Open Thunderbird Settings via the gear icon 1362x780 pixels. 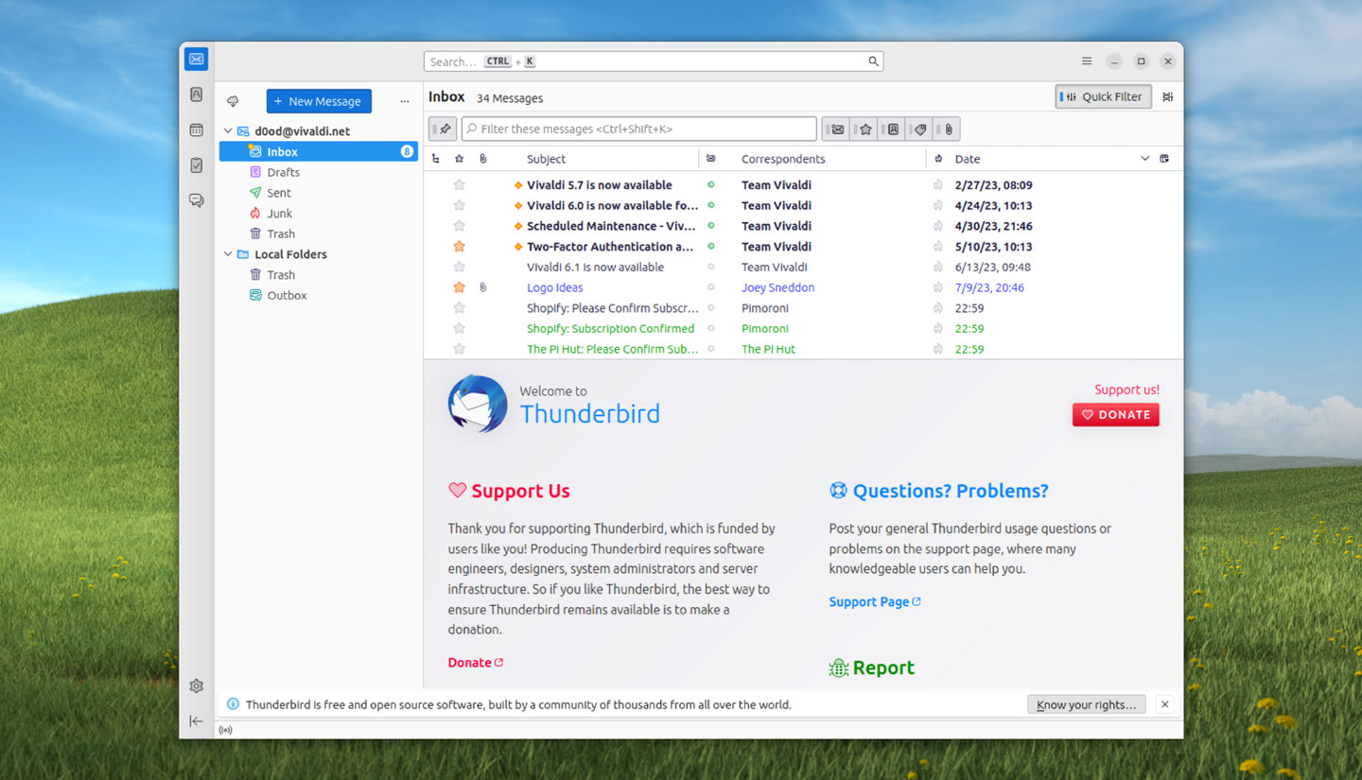click(x=196, y=685)
